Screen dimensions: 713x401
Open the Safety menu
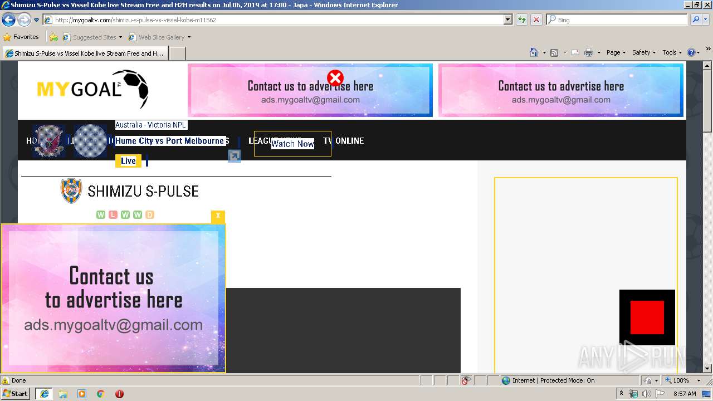coord(644,52)
